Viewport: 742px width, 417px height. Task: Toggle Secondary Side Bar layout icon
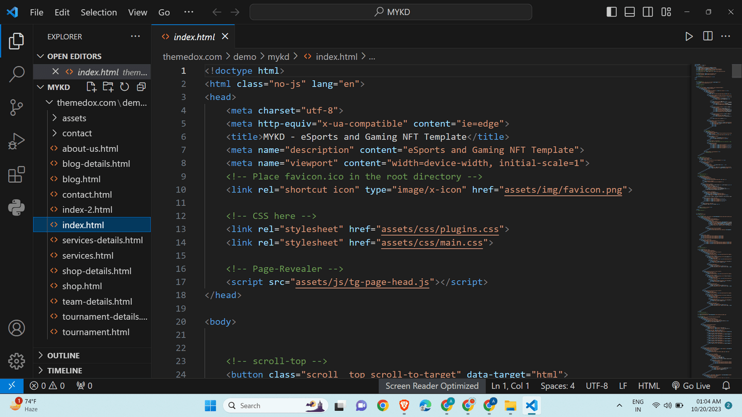648,12
